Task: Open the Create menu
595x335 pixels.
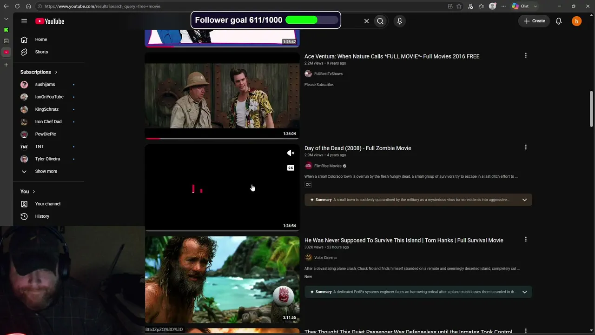Action: coord(535,21)
